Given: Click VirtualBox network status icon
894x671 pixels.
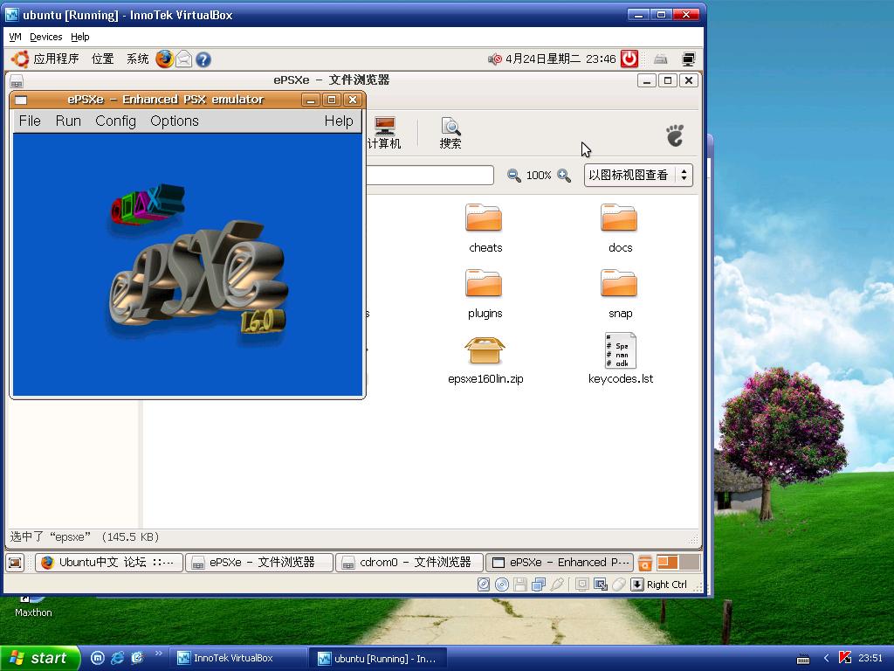Looking at the screenshot, I should 538,585.
